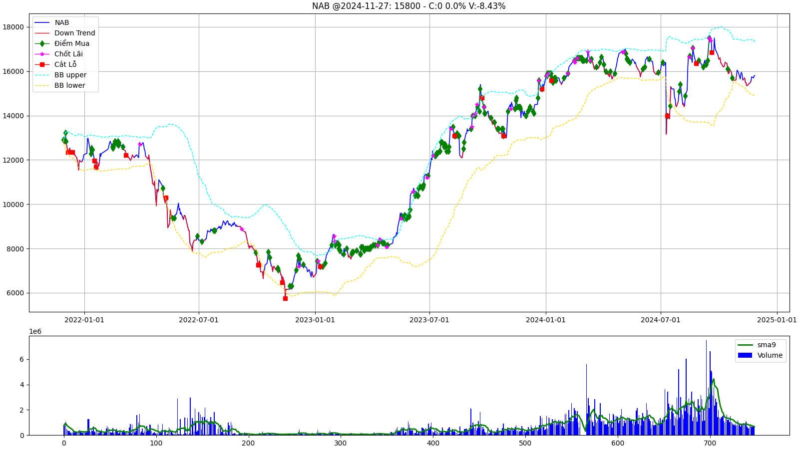The image size is (799, 449).
Task: Click the Cắt Lỗ legend label
Action: (x=65, y=64)
